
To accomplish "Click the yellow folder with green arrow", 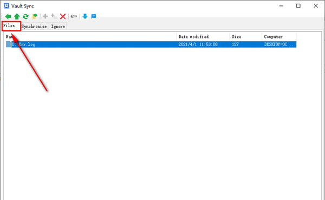I will pos(35,16).
